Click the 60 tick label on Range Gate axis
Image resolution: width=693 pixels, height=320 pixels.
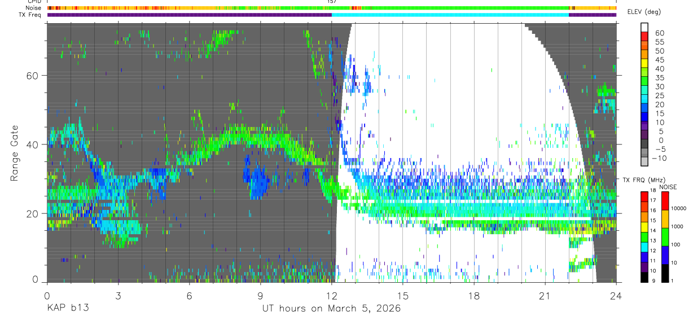[x=33, y=75]
